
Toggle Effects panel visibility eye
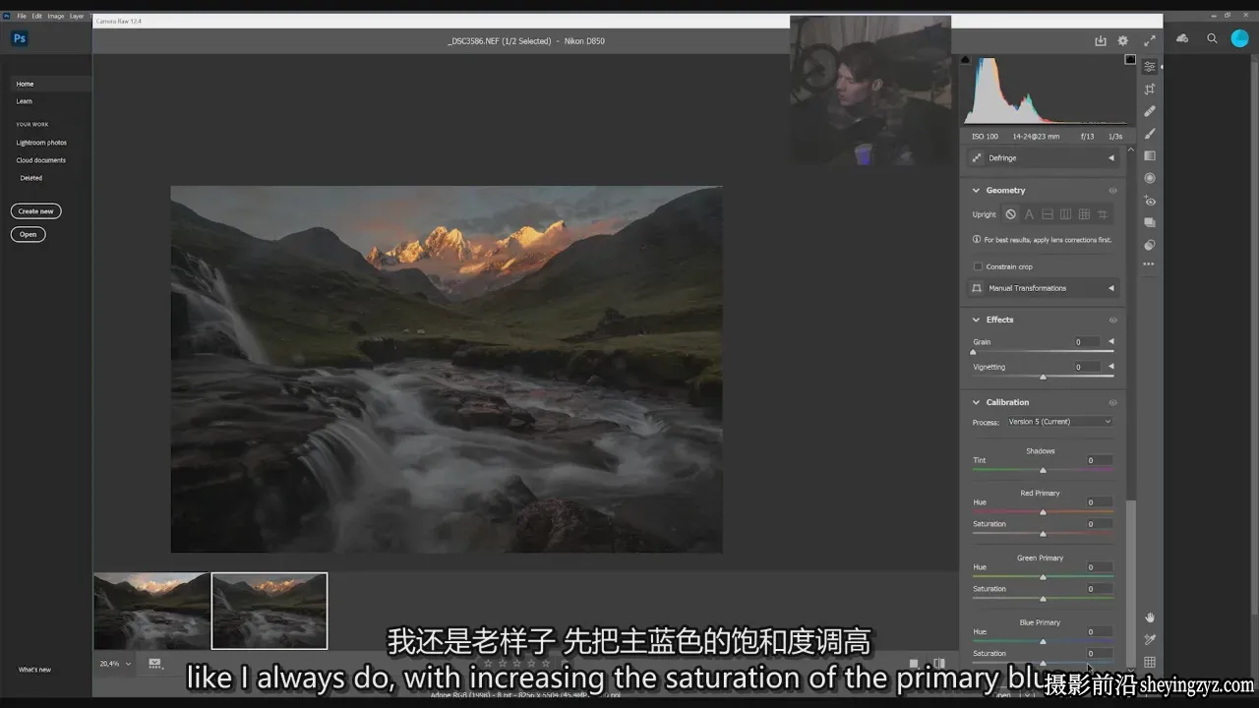pyautogui.click(x=1112, y=320)
